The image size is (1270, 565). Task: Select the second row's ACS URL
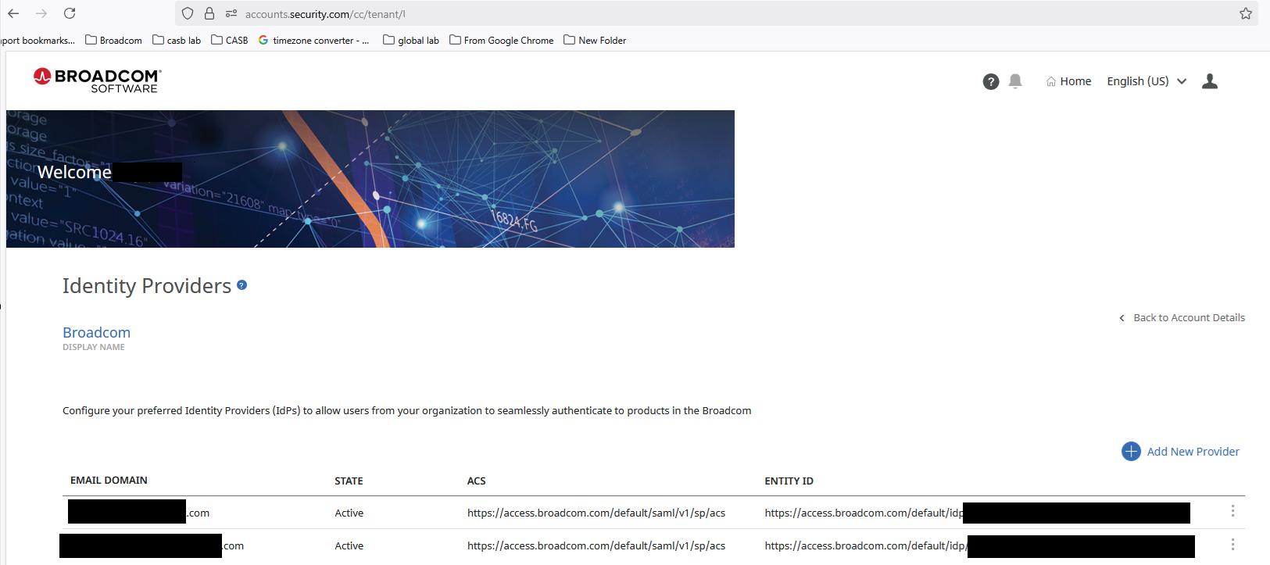tap(596, 546)
